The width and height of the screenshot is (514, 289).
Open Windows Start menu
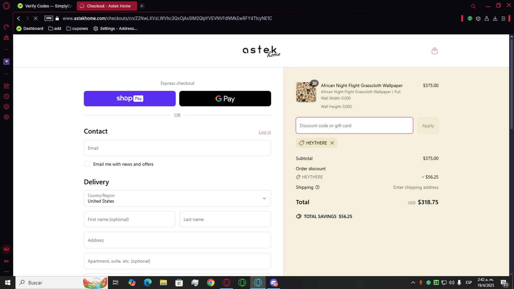[x=8, y=282]
